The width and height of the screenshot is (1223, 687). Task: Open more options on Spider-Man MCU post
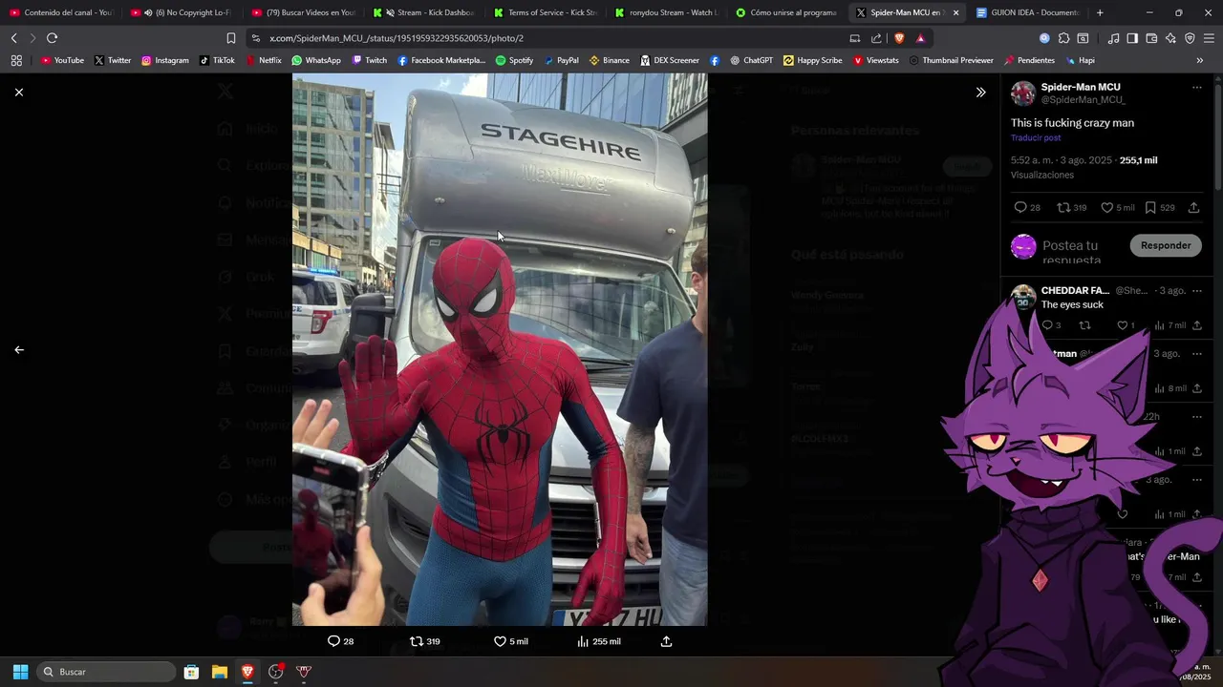click(1196, 87)
